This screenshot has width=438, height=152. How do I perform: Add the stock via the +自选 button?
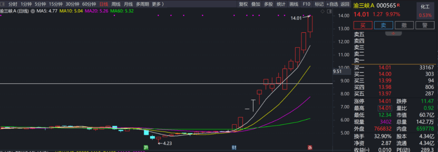332,4
